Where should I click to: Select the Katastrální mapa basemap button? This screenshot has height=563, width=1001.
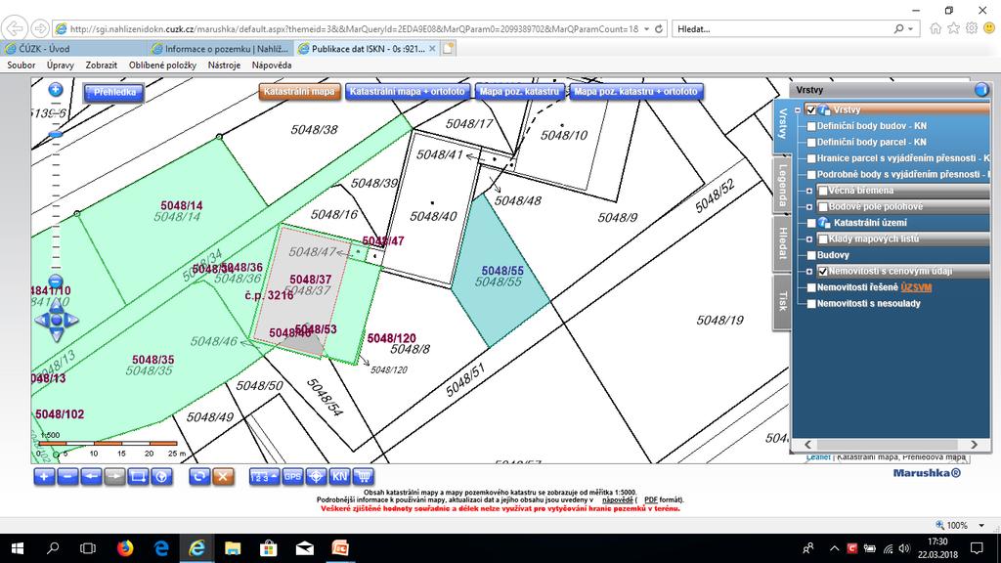pos(299,92)
